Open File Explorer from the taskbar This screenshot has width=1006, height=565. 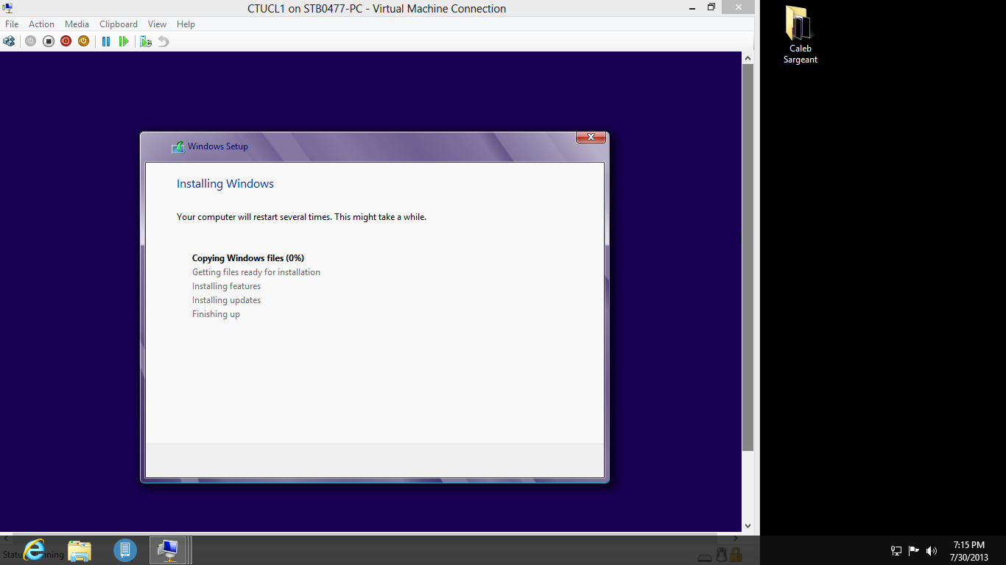tap(80, 550)
